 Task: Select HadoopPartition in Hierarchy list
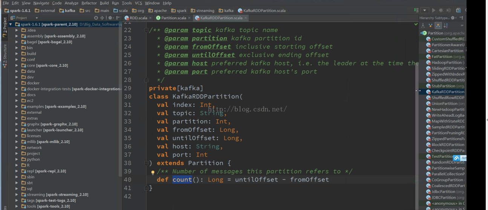(x=445, y=62)
